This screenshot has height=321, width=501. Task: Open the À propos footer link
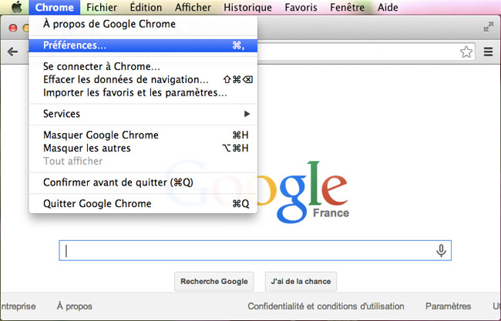coord(75,306)
